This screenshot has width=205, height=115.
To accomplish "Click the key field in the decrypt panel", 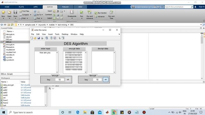I will click(97, 80).
